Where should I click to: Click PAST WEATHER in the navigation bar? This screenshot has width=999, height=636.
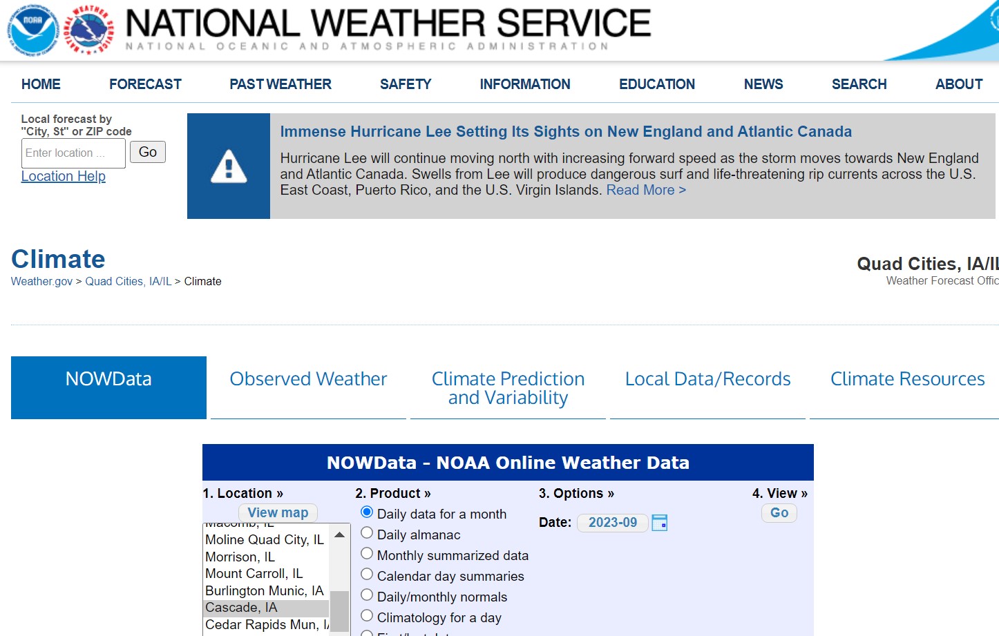point(280,84)
